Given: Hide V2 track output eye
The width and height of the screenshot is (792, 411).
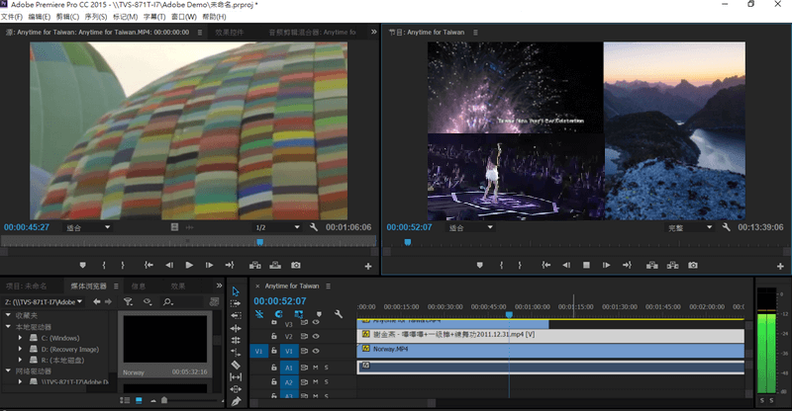Looking at the screenshot, I should [316, 336].
